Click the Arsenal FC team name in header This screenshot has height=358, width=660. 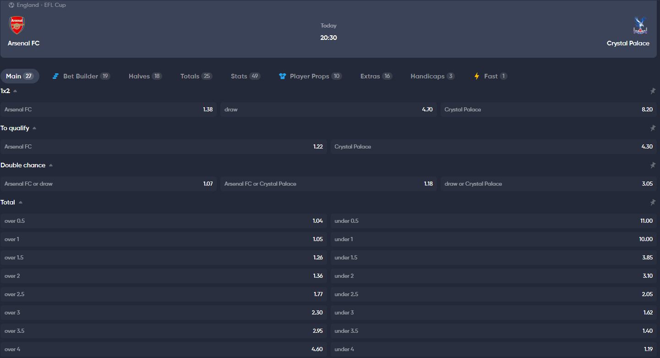pos(24,43)
